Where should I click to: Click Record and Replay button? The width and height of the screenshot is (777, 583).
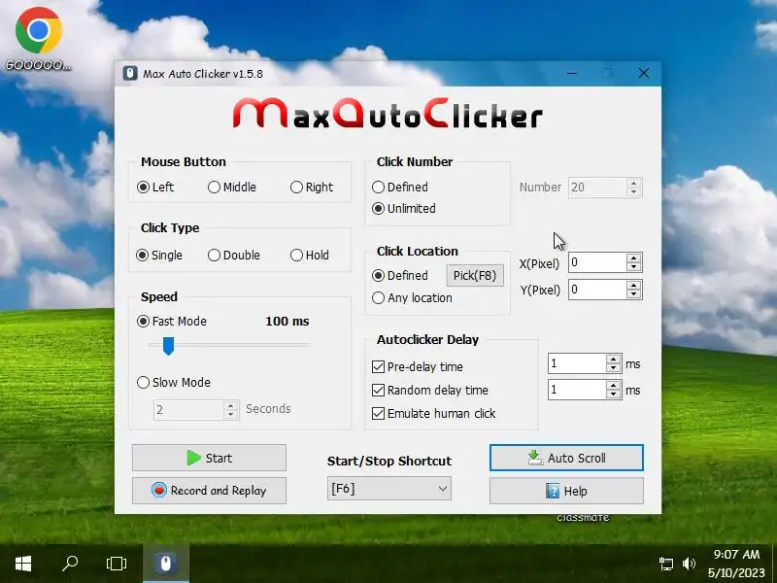209,491
